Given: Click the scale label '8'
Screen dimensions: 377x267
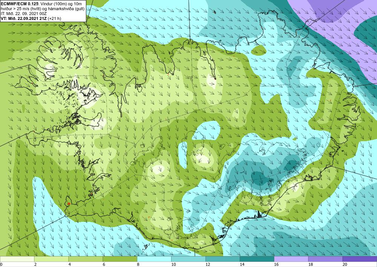Looking at the screenshot, I should (138, 264).
